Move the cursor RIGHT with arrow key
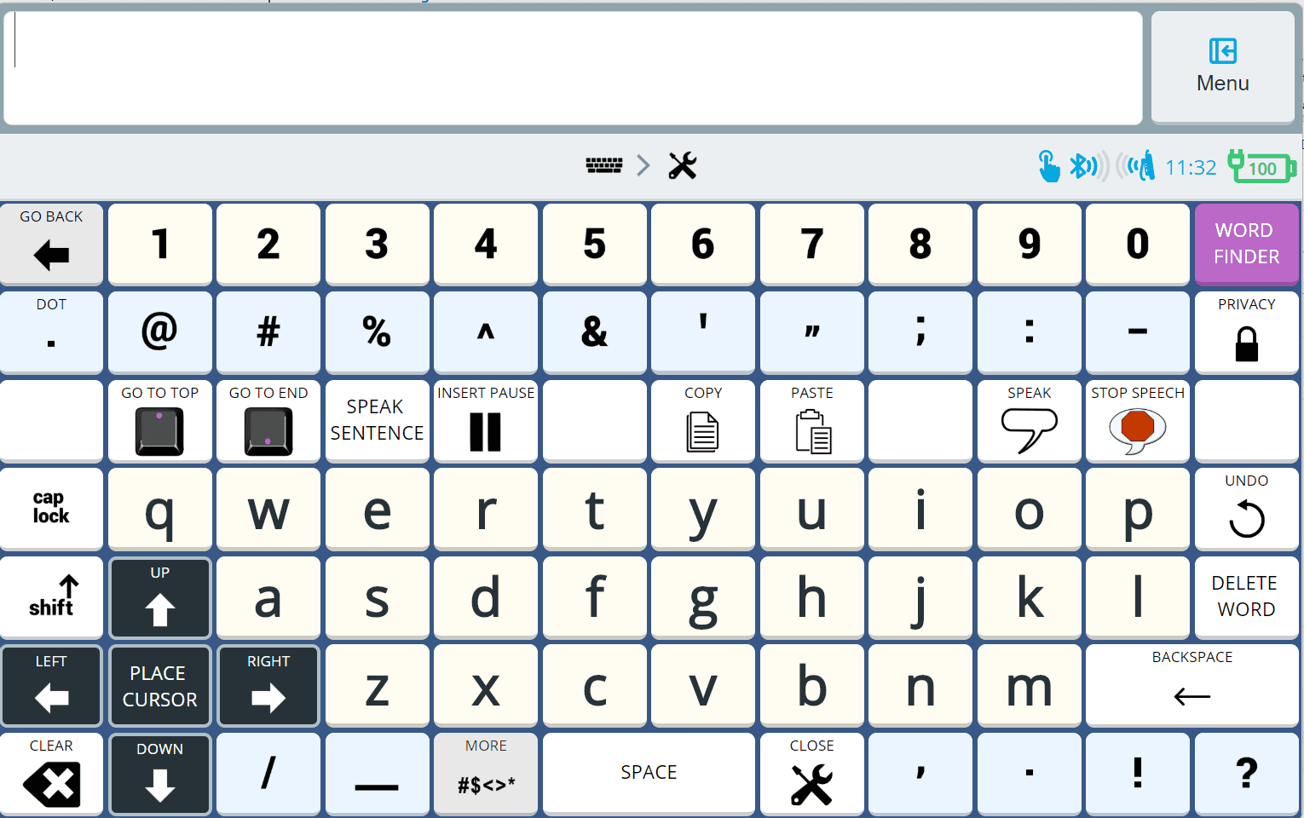Screen dimensions: 1304x818 point(268,685)
